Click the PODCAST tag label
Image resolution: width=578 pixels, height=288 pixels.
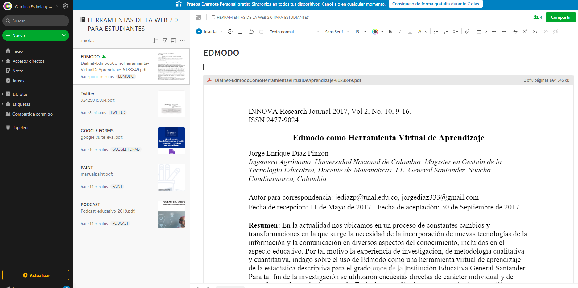(120, 223)
